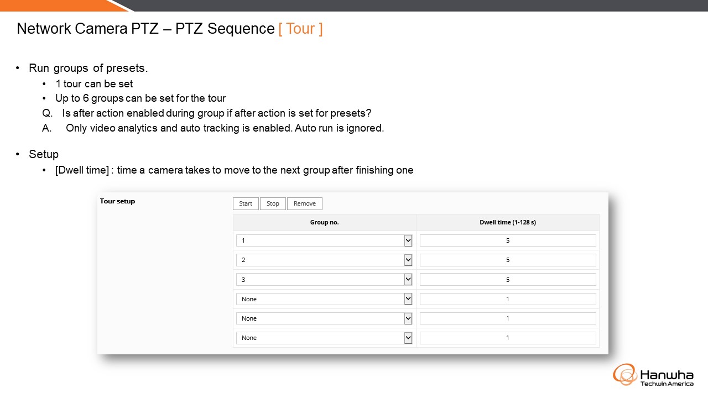Click the dwell time field in the fourth row
708x398 pixels.
coord(508,299)
